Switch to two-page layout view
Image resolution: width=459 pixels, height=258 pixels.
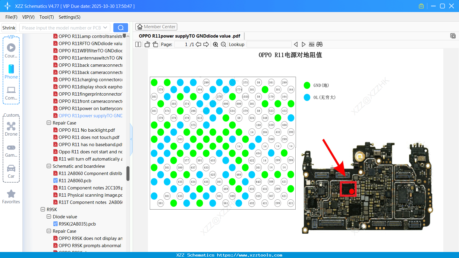(x=138, y=44)
